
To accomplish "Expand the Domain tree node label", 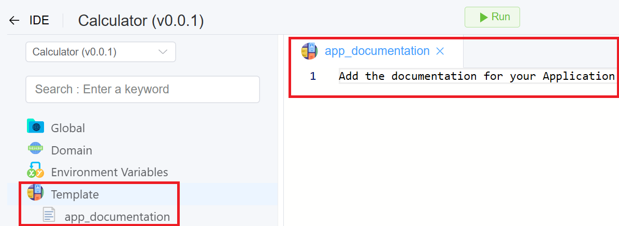I will 71,150.
